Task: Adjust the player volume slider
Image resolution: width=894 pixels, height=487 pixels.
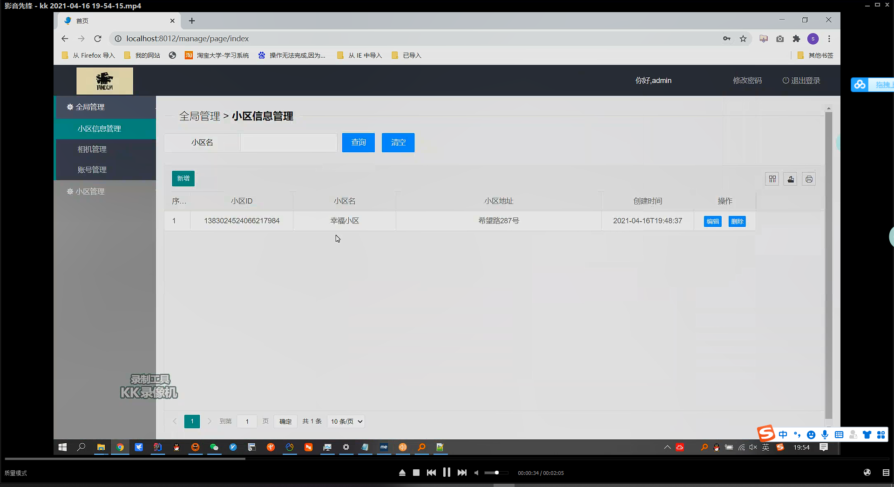Action: coord(496,473)
